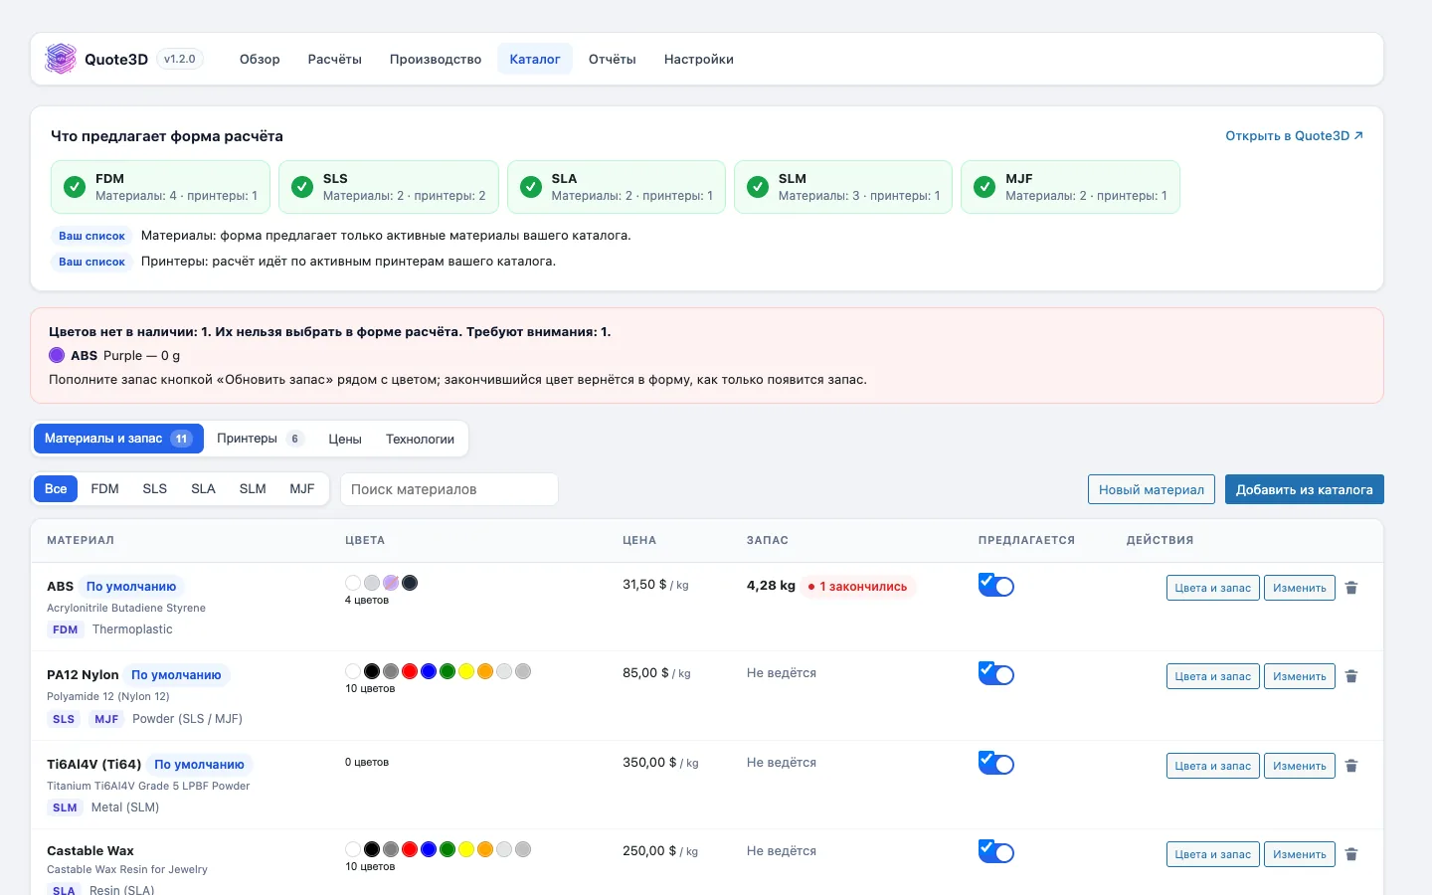Click the 'Поиск материалов' search field
Screen dimensions: 1432x895
pyautogui.click(x=449, y=489)
